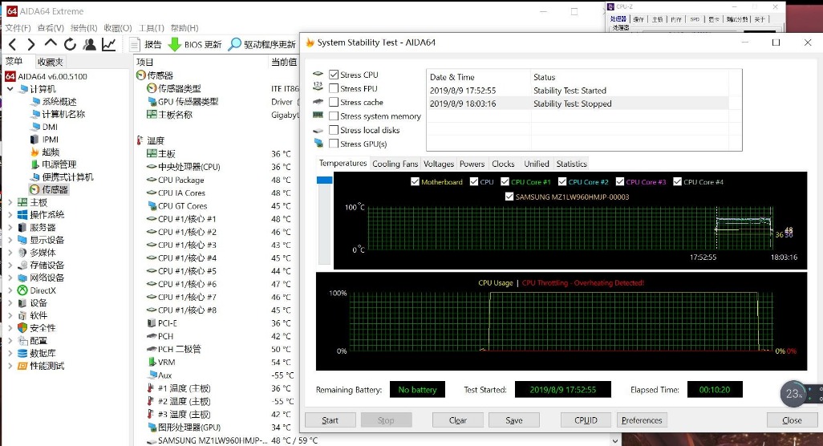This screenshot has height=446, width=823.
Task: Refresh using the circular arrow toolbar icon
Action: (x=70, y=45)
